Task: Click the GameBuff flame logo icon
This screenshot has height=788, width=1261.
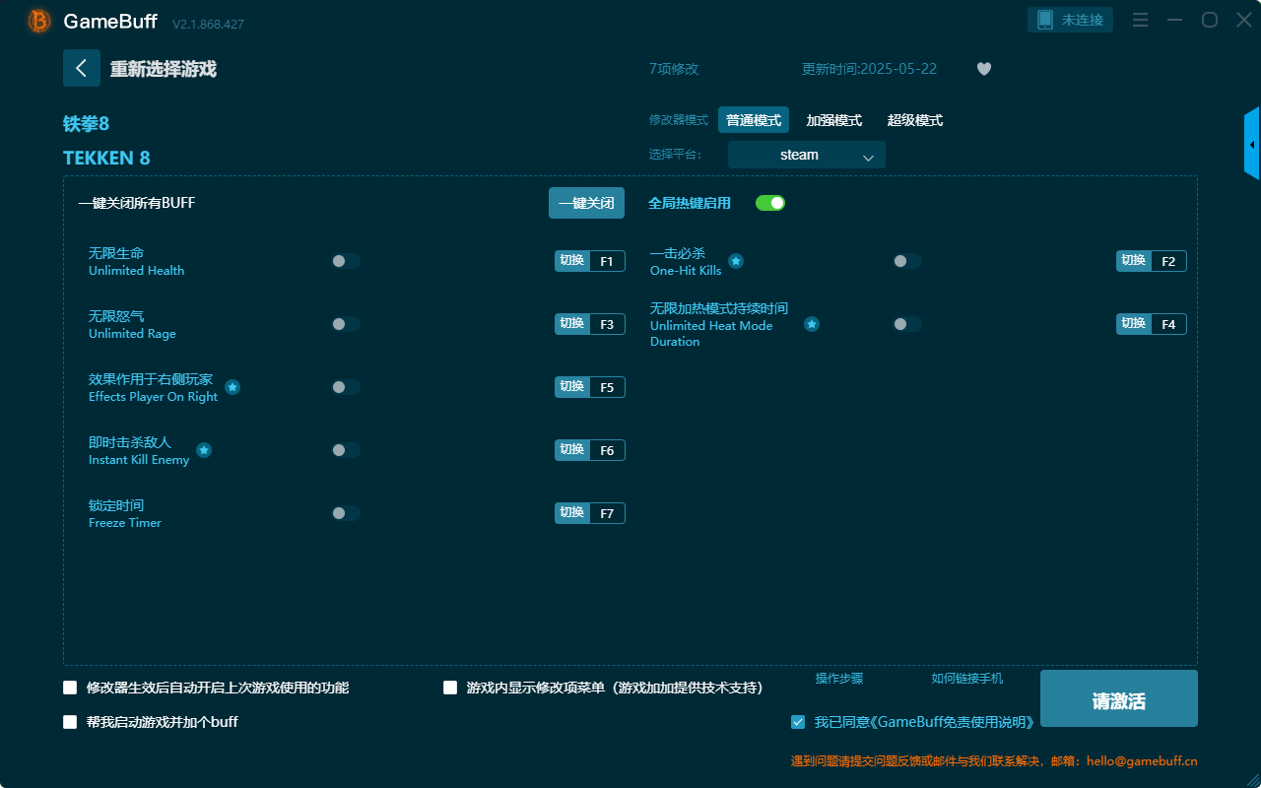Action: (37, 20)
